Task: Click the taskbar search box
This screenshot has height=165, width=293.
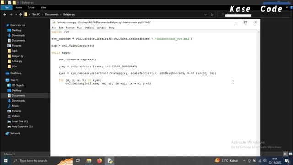Action: [42, 161]
